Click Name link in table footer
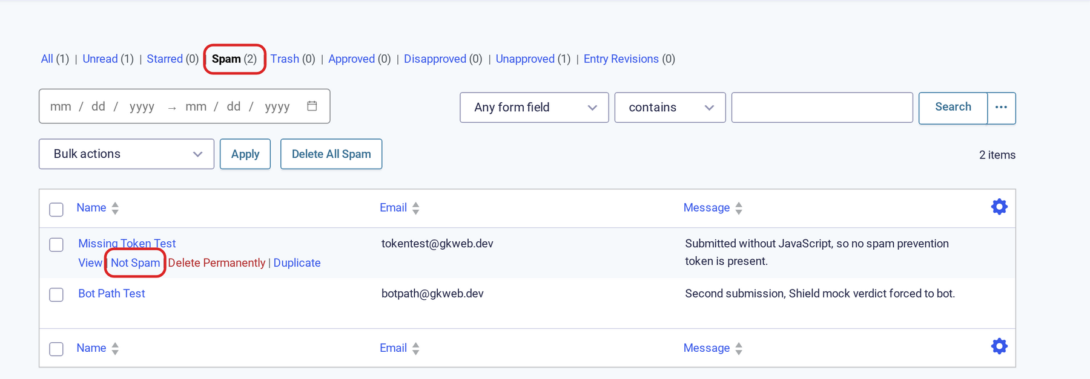The image size is (1090, 379). click(x=91, y=348)
